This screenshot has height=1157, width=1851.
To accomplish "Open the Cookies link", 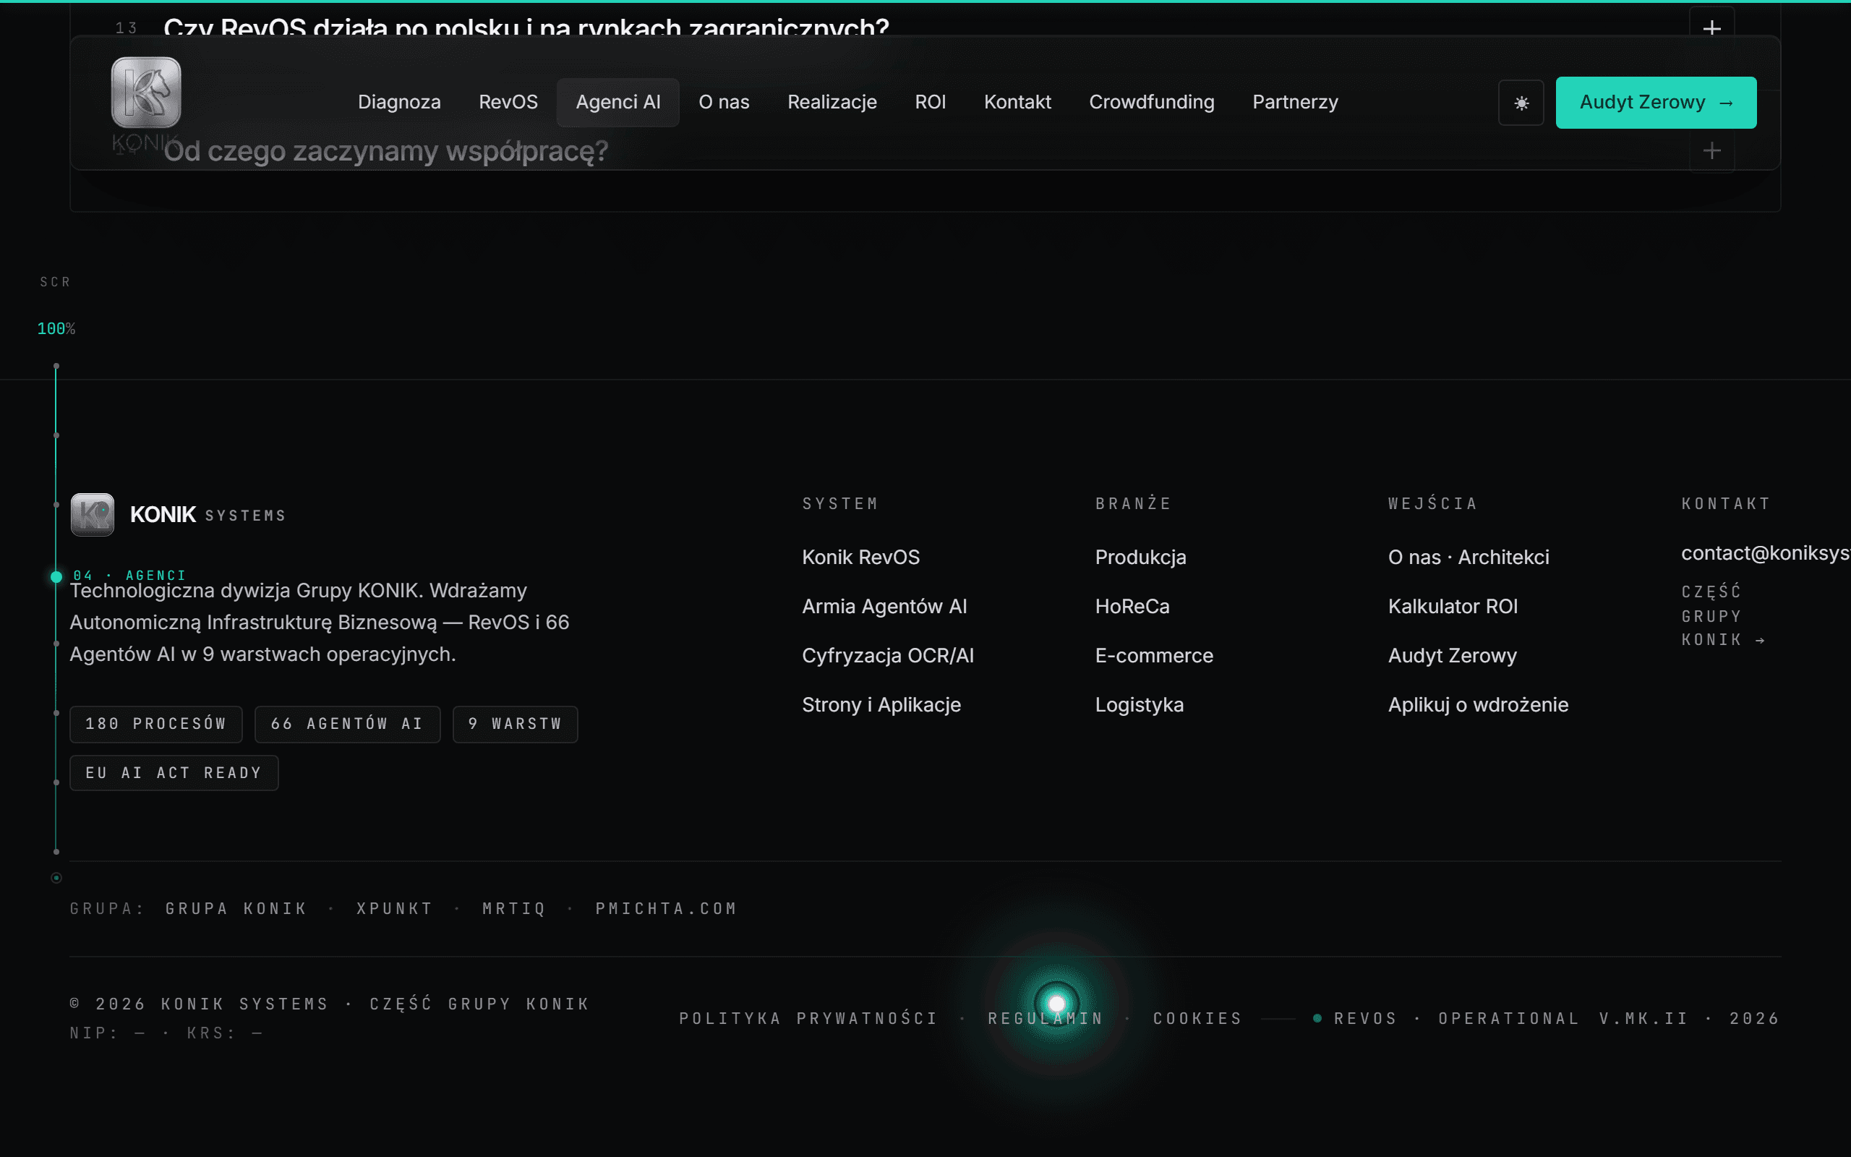I will (x=1197, y=1018).
